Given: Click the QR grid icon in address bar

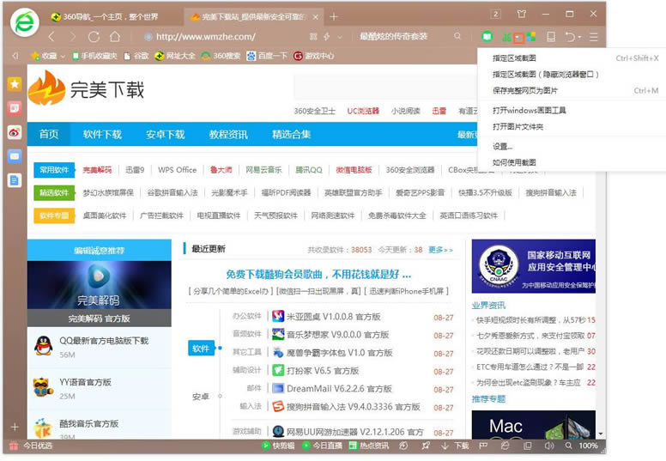Looking at the screenshot, I should click(x=313, y=37).
